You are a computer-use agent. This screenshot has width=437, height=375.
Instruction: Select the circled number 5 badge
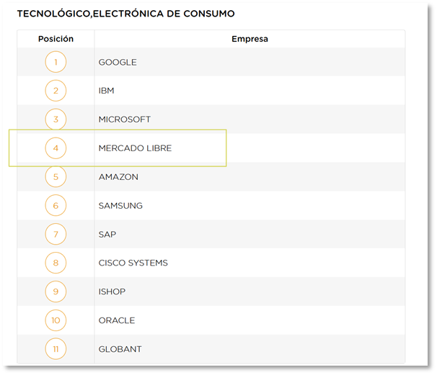coord(56,176)
